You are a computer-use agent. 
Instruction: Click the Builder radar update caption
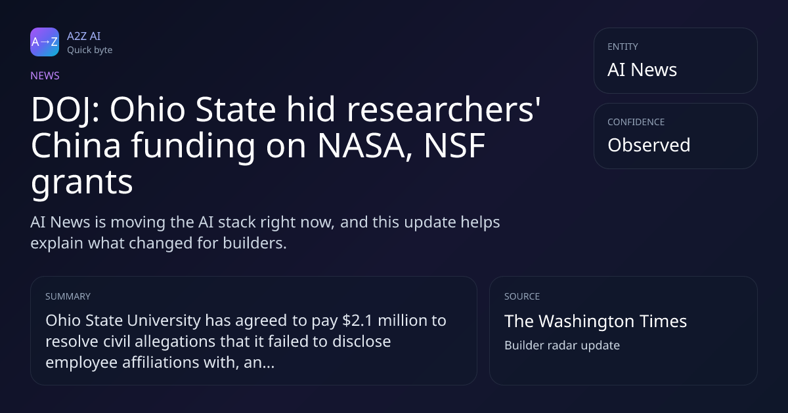(x=561, y=345)
